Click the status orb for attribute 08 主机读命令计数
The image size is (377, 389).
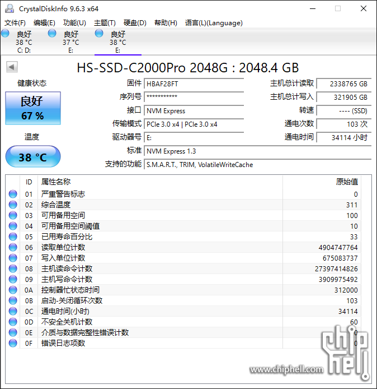[x=13, y=268]
